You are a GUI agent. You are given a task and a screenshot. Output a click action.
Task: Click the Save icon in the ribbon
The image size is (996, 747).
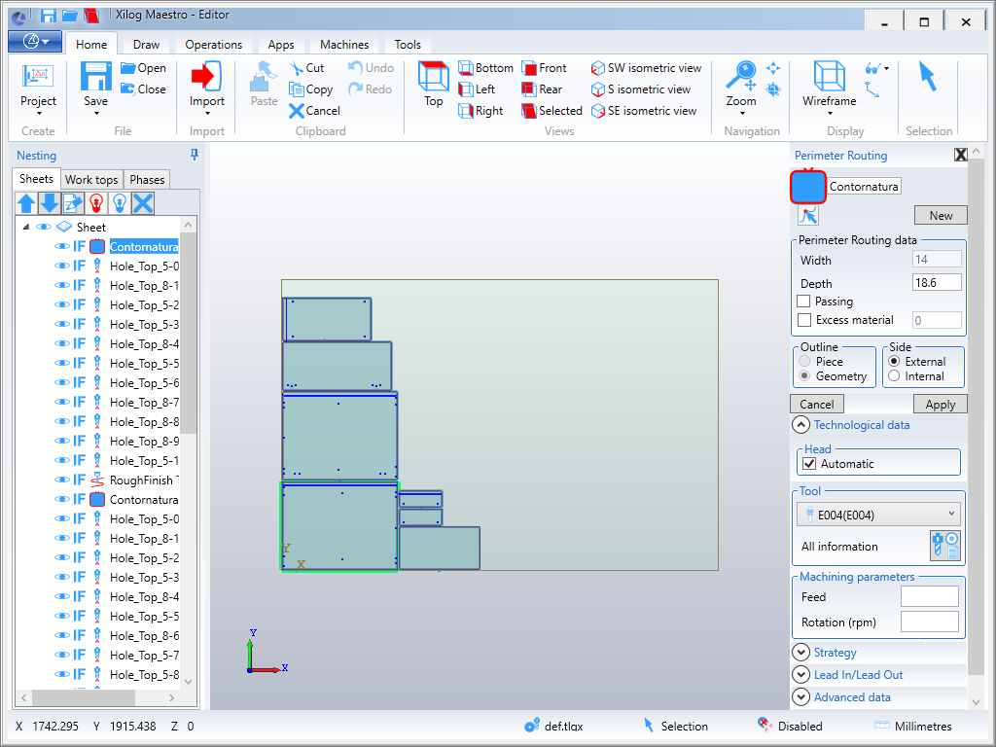coord(96,76)
